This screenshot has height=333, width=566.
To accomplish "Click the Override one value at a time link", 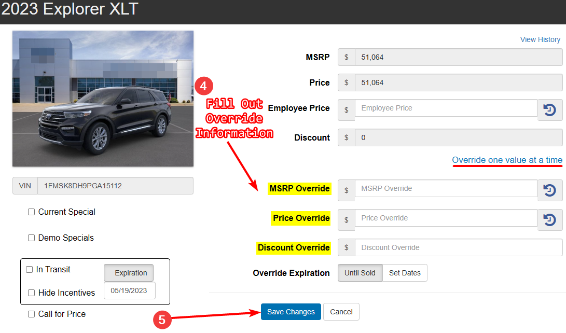I will tap(507, 160).
